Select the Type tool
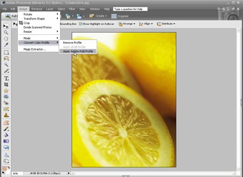The width and height of the screenshot is (243, 177). 6,78
